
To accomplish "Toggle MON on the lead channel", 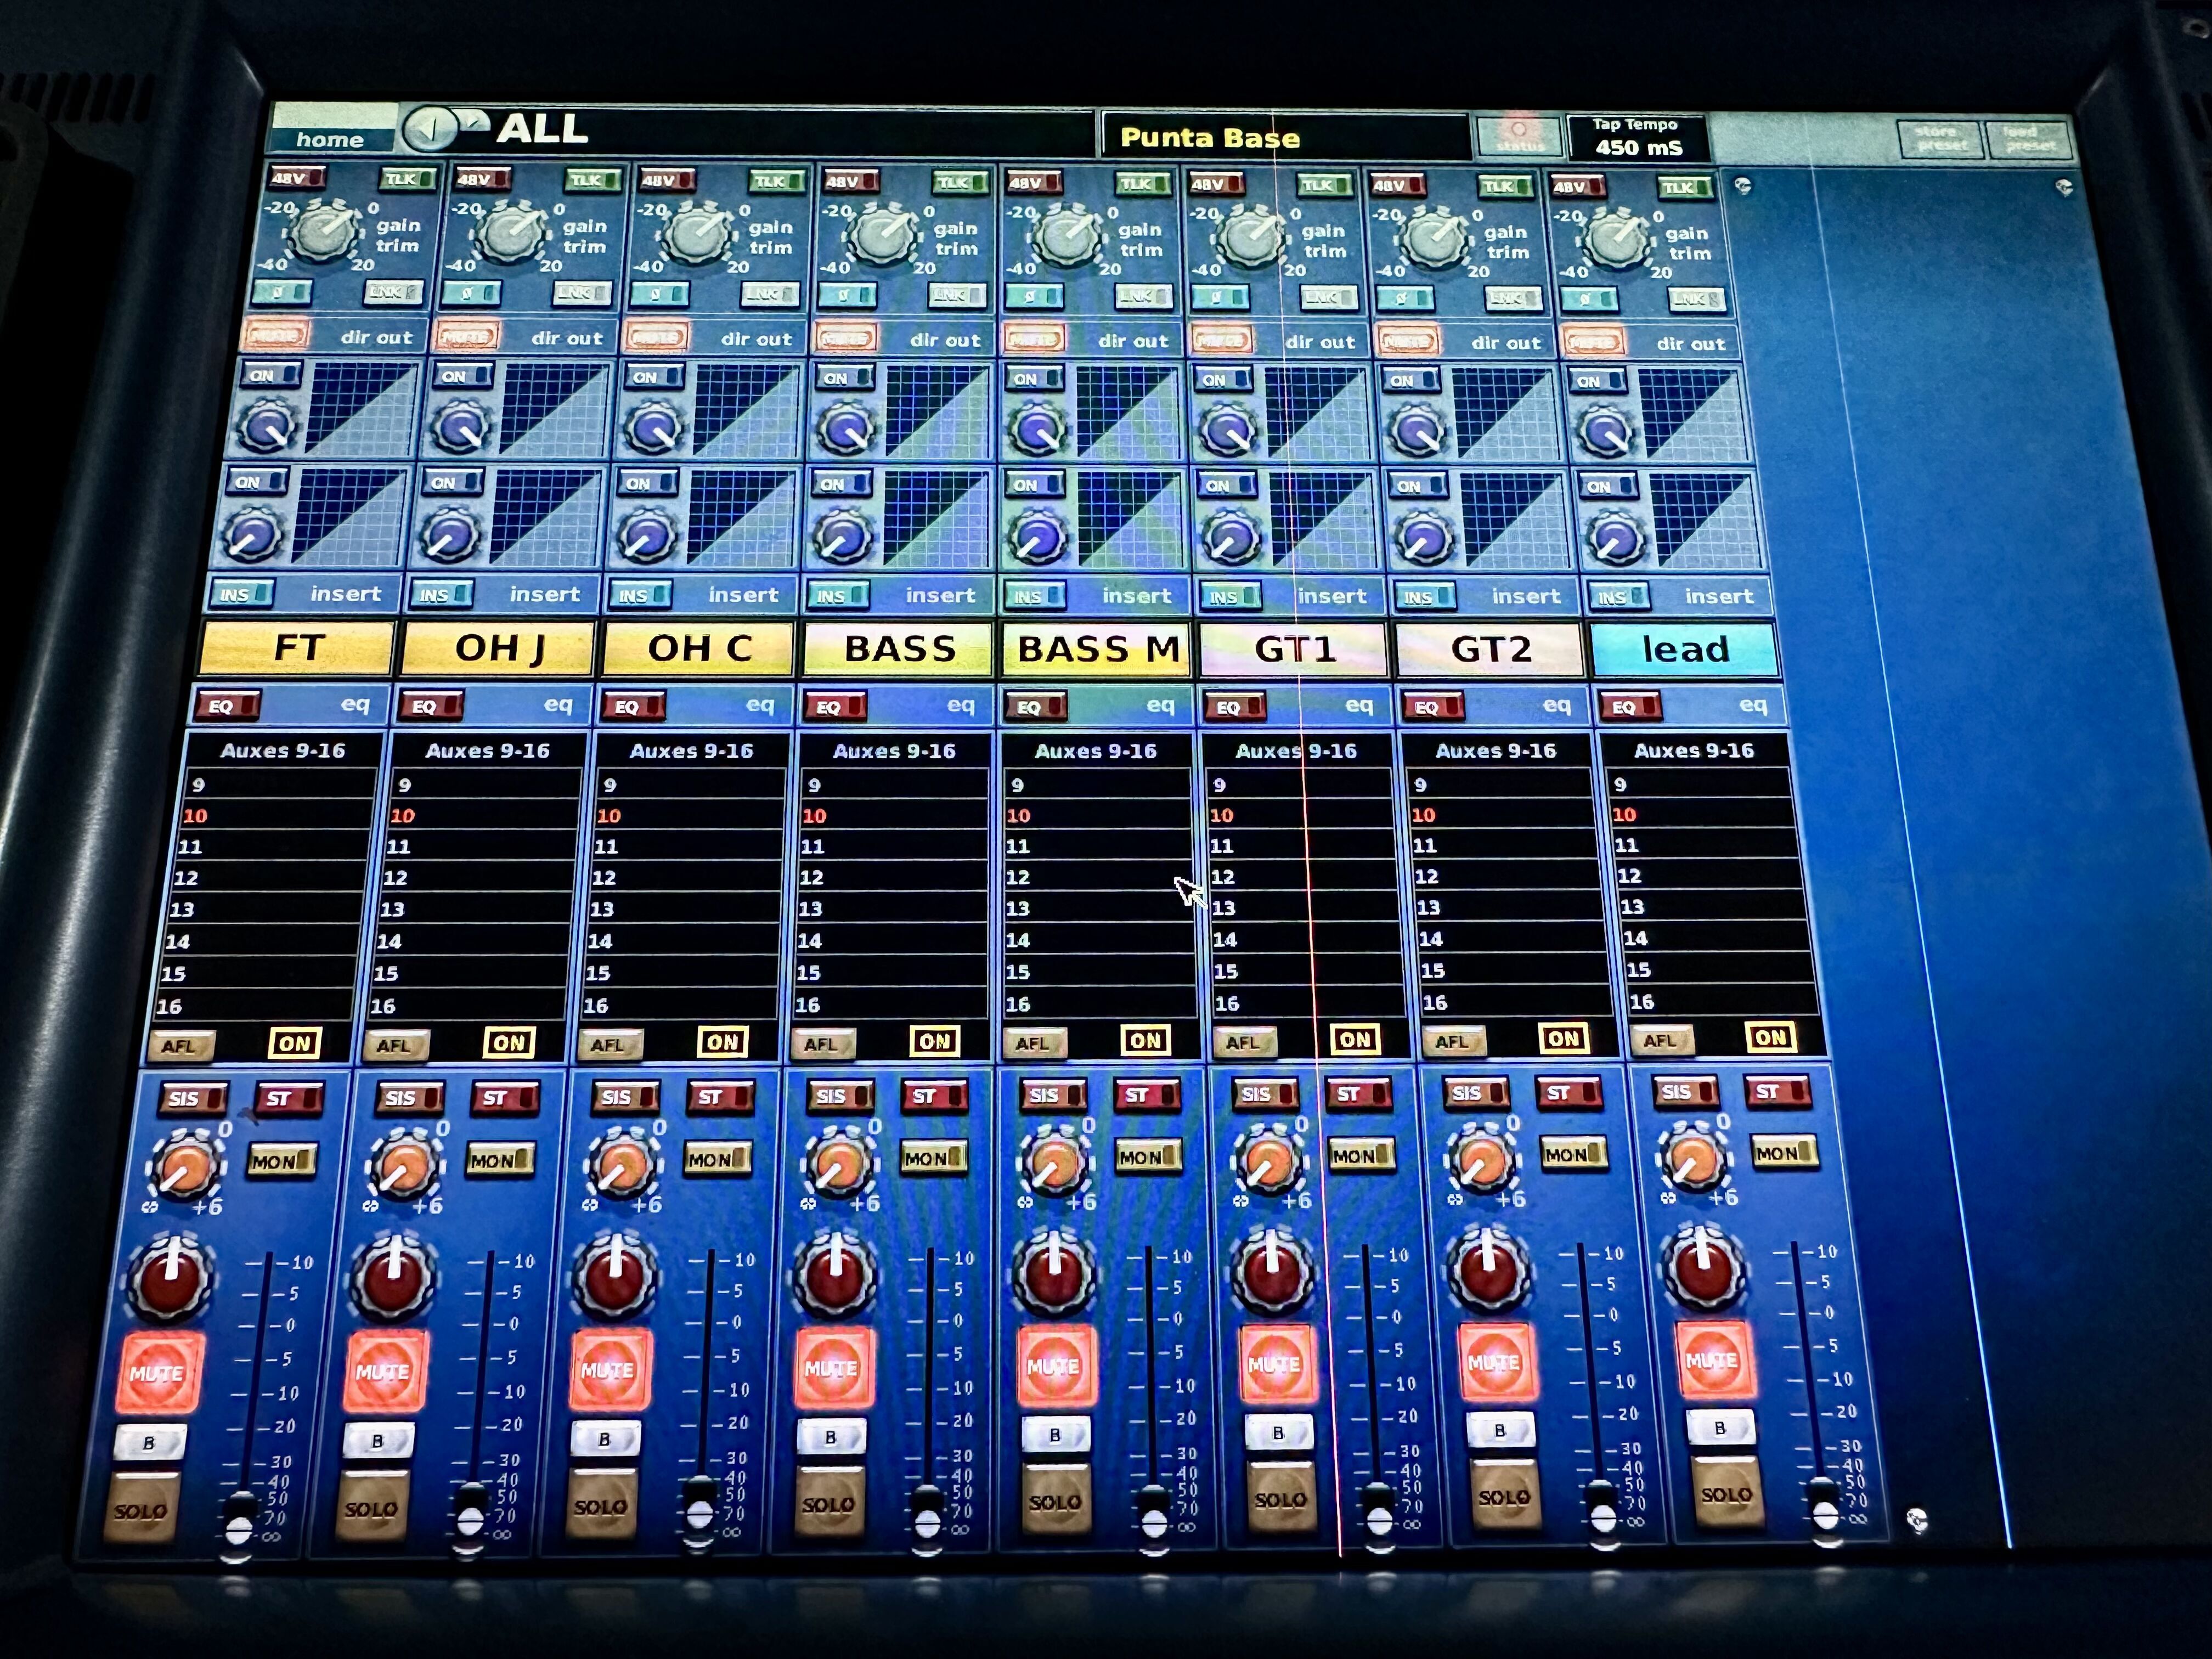I will click(x=1784, y=1153).
